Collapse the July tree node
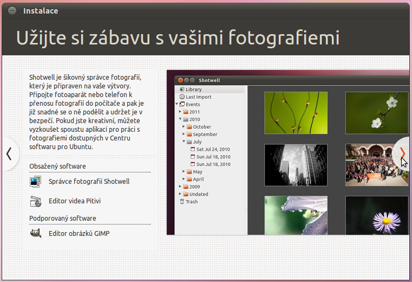 (x=184, y=142)
